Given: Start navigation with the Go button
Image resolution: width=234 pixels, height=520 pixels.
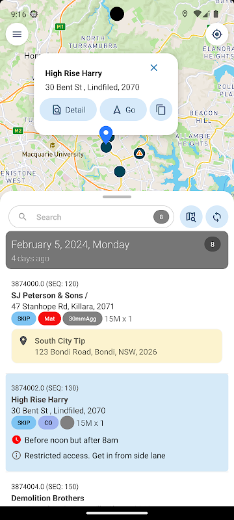Looking at the screenshot, I should [123, 110].
